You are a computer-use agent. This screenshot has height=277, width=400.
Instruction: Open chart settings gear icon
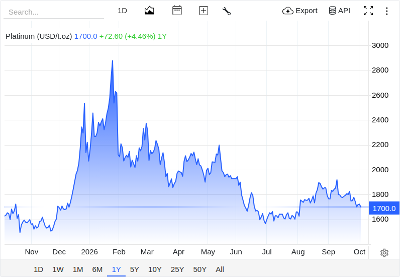click(384, 253)
